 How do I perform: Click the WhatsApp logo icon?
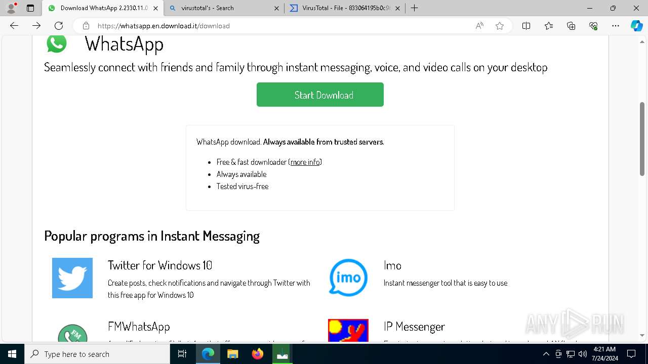tap(57, 43)
